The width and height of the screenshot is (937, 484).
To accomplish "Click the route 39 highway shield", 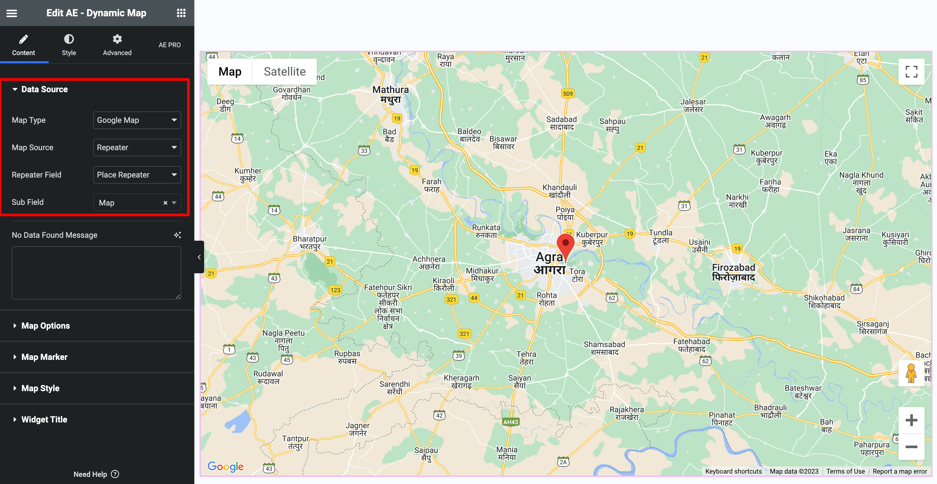I will [x=459, y=356].
